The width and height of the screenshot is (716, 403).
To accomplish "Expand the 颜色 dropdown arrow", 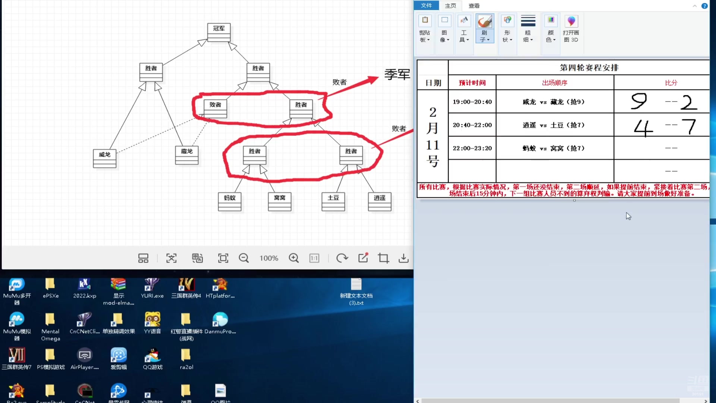I will [x=554, y=40].
